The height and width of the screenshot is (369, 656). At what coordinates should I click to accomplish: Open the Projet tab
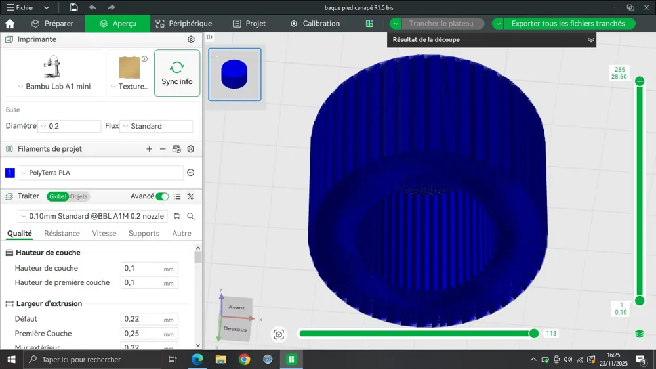pyautogui.click(x=249, y=24)
